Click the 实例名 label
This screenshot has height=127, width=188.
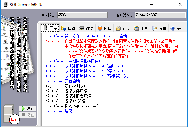pyautogui.click(x=48, y=15)
